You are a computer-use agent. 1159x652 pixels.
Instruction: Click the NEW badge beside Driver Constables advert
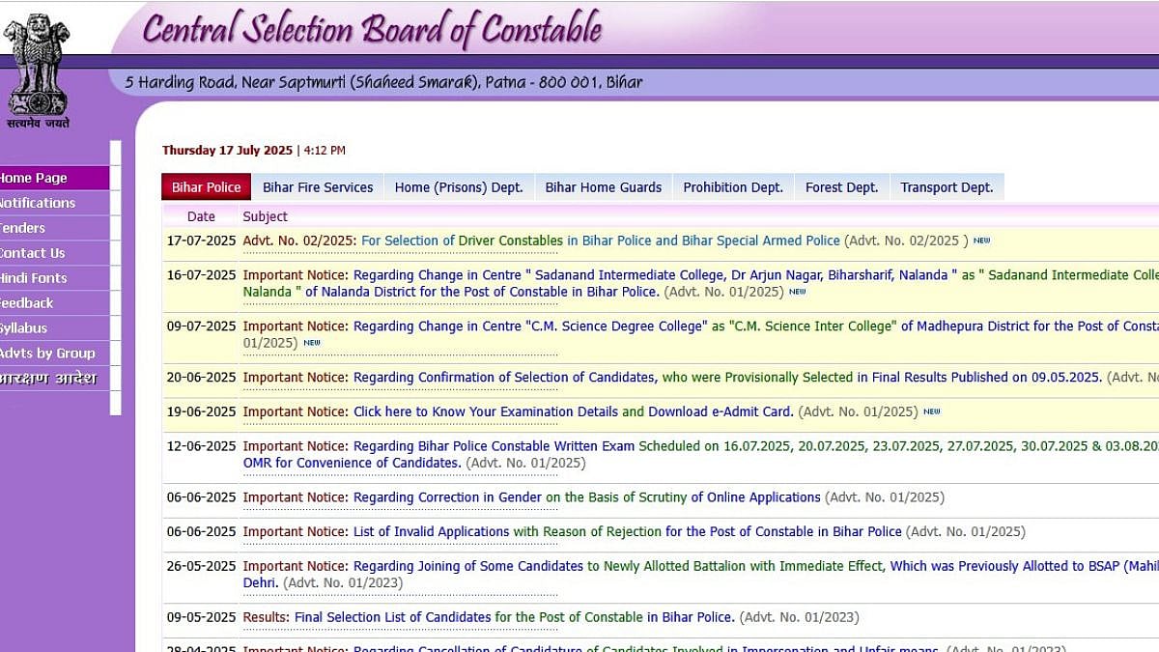[x=981, y=241]
